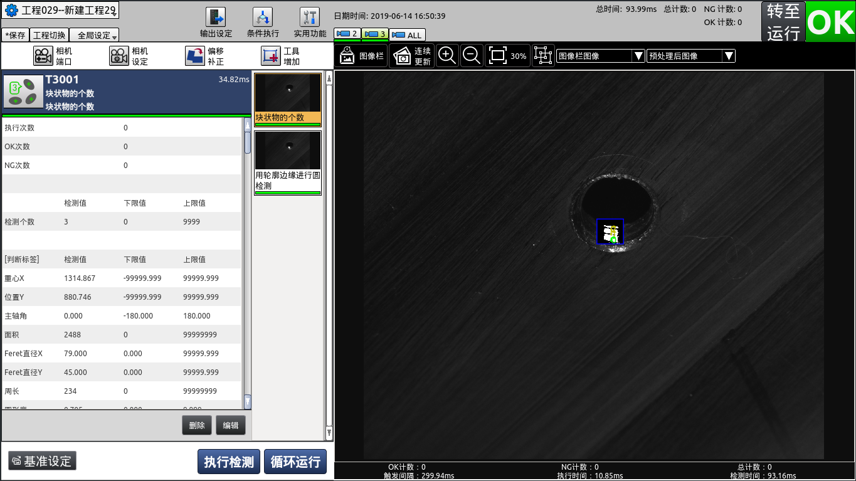Viewport: 856px width, 481px height.
Task: Click the 面积 value 2488
Action: pos(72,335)
